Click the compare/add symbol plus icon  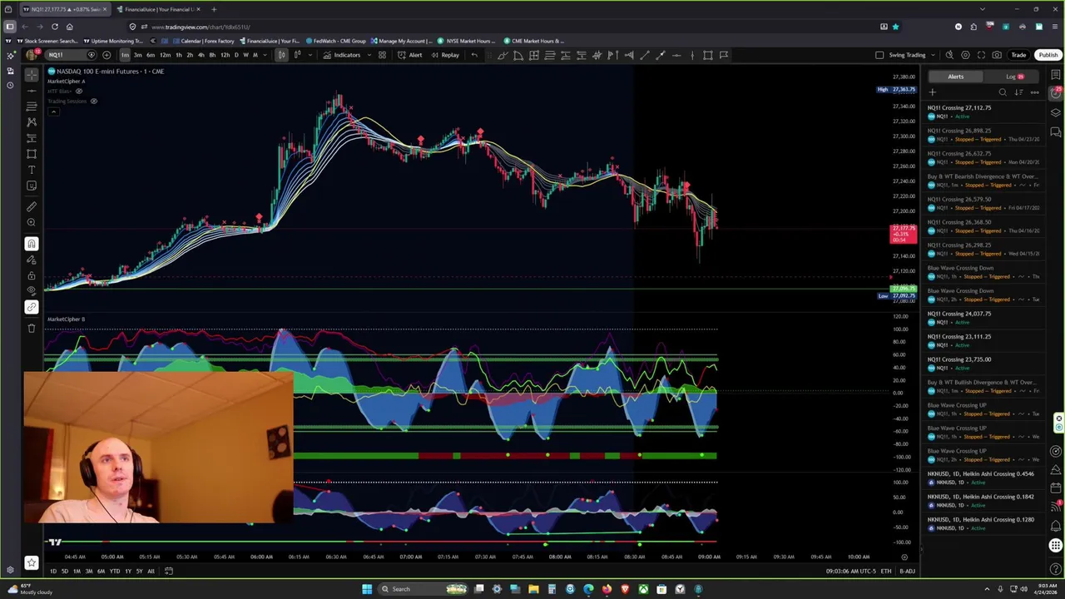(x=106, y=55)
